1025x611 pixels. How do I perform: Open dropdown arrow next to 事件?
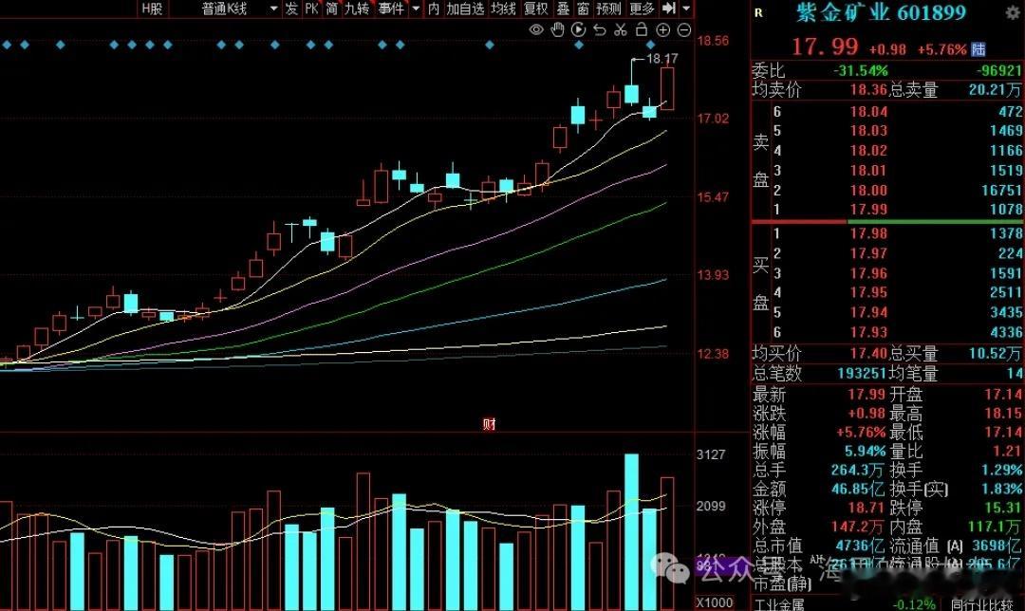point(416,9)
